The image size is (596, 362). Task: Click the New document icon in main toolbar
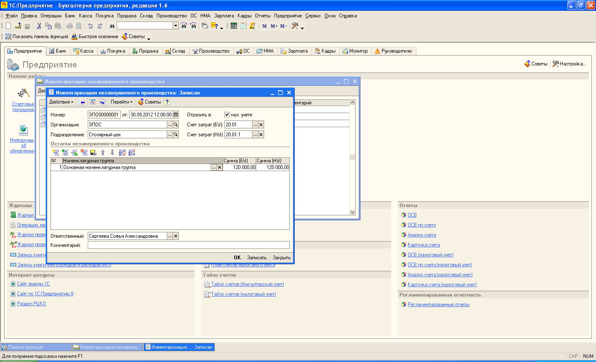[x=8, y=26]
